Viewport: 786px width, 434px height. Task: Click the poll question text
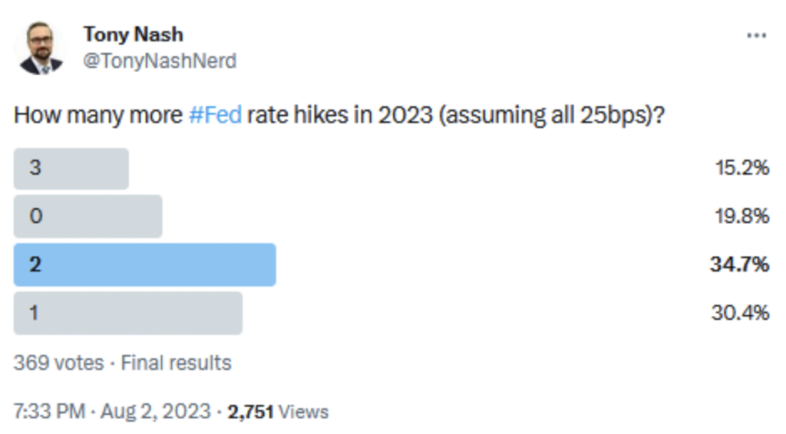click(x=339, y=115)
